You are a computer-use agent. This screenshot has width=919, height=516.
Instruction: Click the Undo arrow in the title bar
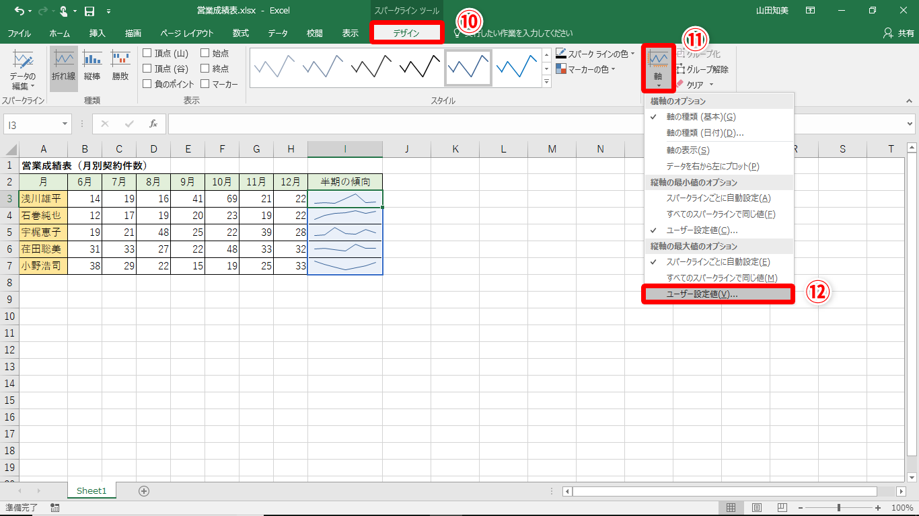(19, 11)
